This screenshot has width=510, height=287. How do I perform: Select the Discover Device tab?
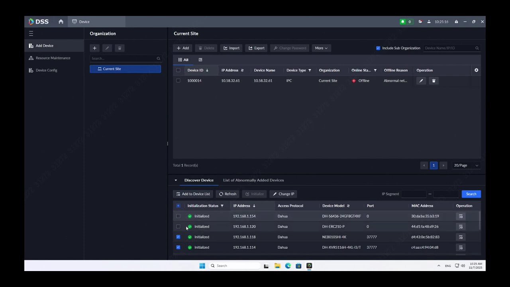point(199,180)
